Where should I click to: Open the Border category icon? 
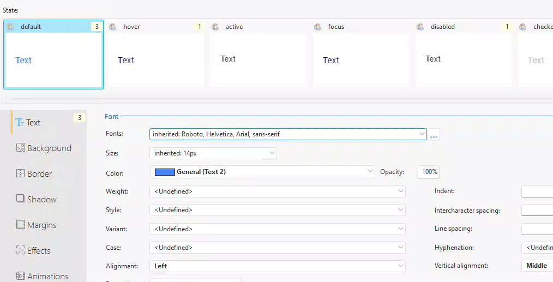21,173
